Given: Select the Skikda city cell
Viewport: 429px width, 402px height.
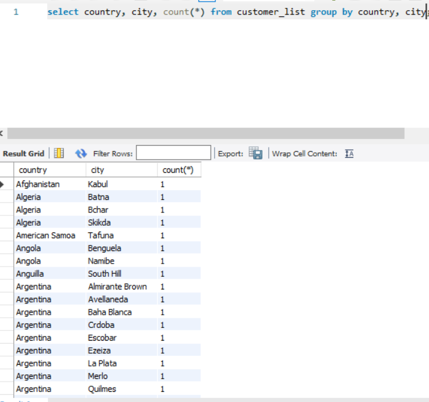Looking at the screenshot, I should (122, 223).
